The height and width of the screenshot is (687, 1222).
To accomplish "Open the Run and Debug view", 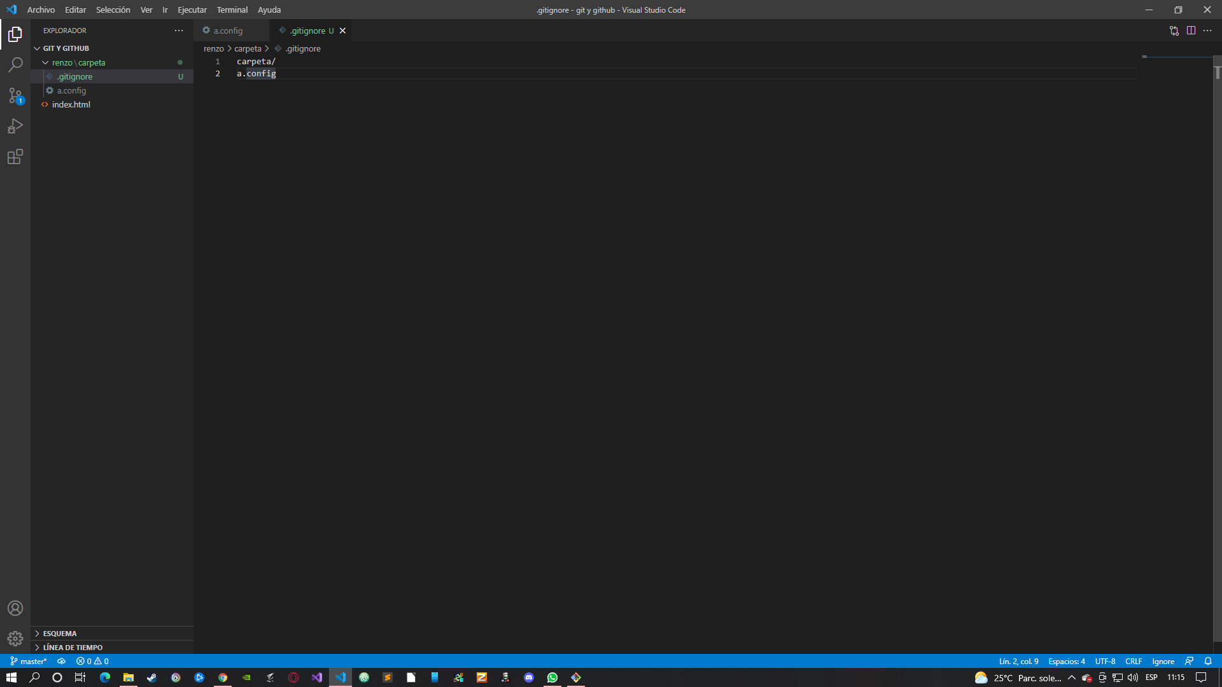I will click(15, 126).
